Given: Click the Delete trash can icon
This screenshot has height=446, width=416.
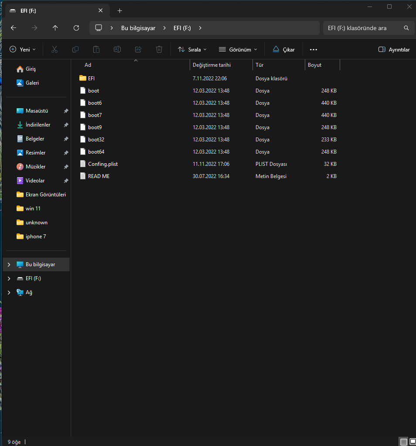Looking at the screenshot, I should coord(159,50).
